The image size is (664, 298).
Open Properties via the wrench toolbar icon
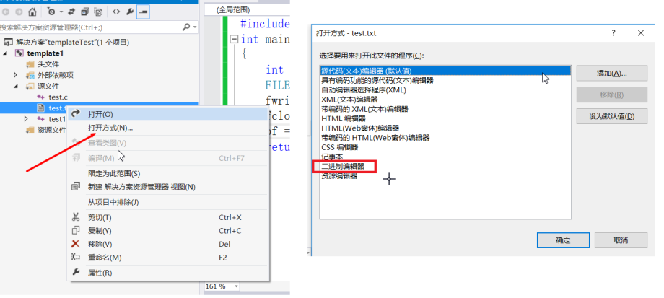click(x=130, y=12)
